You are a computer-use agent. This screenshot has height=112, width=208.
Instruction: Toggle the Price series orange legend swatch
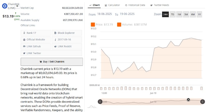click(93, 24)
